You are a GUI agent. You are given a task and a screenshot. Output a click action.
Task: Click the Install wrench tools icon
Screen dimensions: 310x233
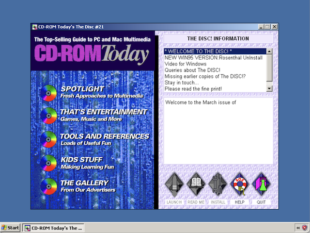(217, 184)
